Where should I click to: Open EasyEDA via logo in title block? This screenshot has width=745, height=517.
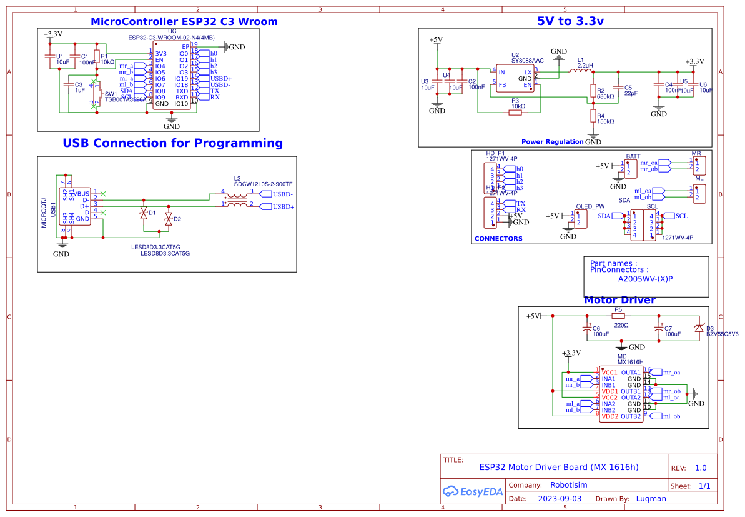pos(471,491)
